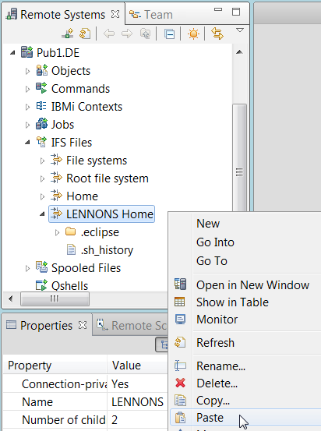The width and height of the screenshot is (321, 431).
Task: Click the forward arrow toolbar icon
Action: 127,34
